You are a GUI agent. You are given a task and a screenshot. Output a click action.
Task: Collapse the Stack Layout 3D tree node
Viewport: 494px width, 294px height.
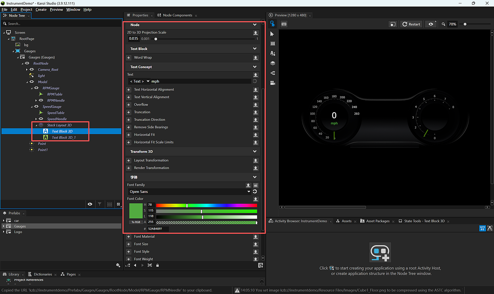tap(36, 125)
